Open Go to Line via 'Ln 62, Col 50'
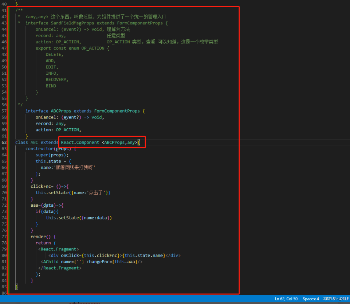Image resolution: width=350 pixels, height=304 pixels. coord(286,299)
